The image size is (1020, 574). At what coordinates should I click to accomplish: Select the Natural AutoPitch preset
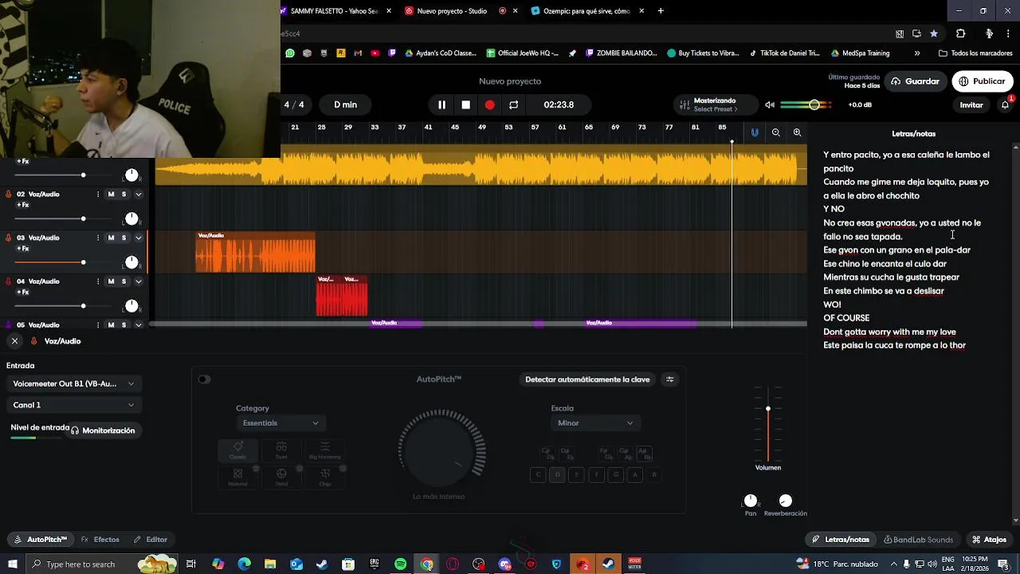coord(237,478)
